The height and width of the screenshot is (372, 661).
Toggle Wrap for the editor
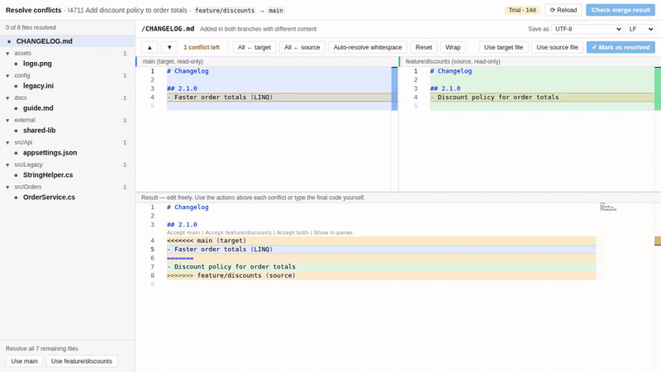coord(453,47)
